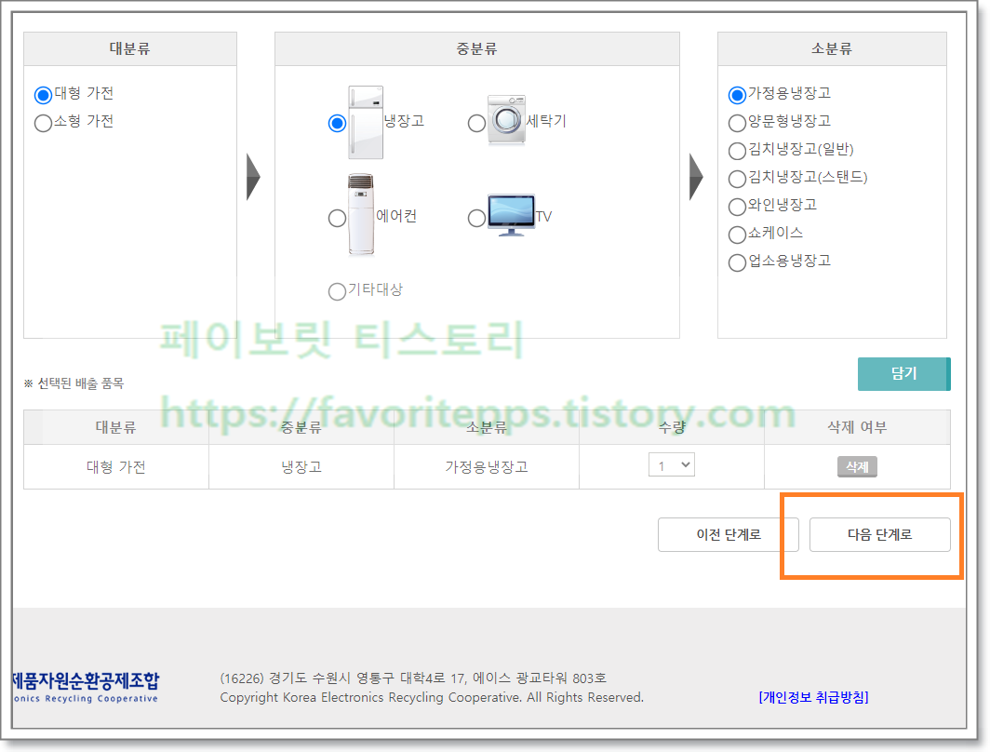Click the Copyright notice text
990x752 pixels.
point(432,698)
